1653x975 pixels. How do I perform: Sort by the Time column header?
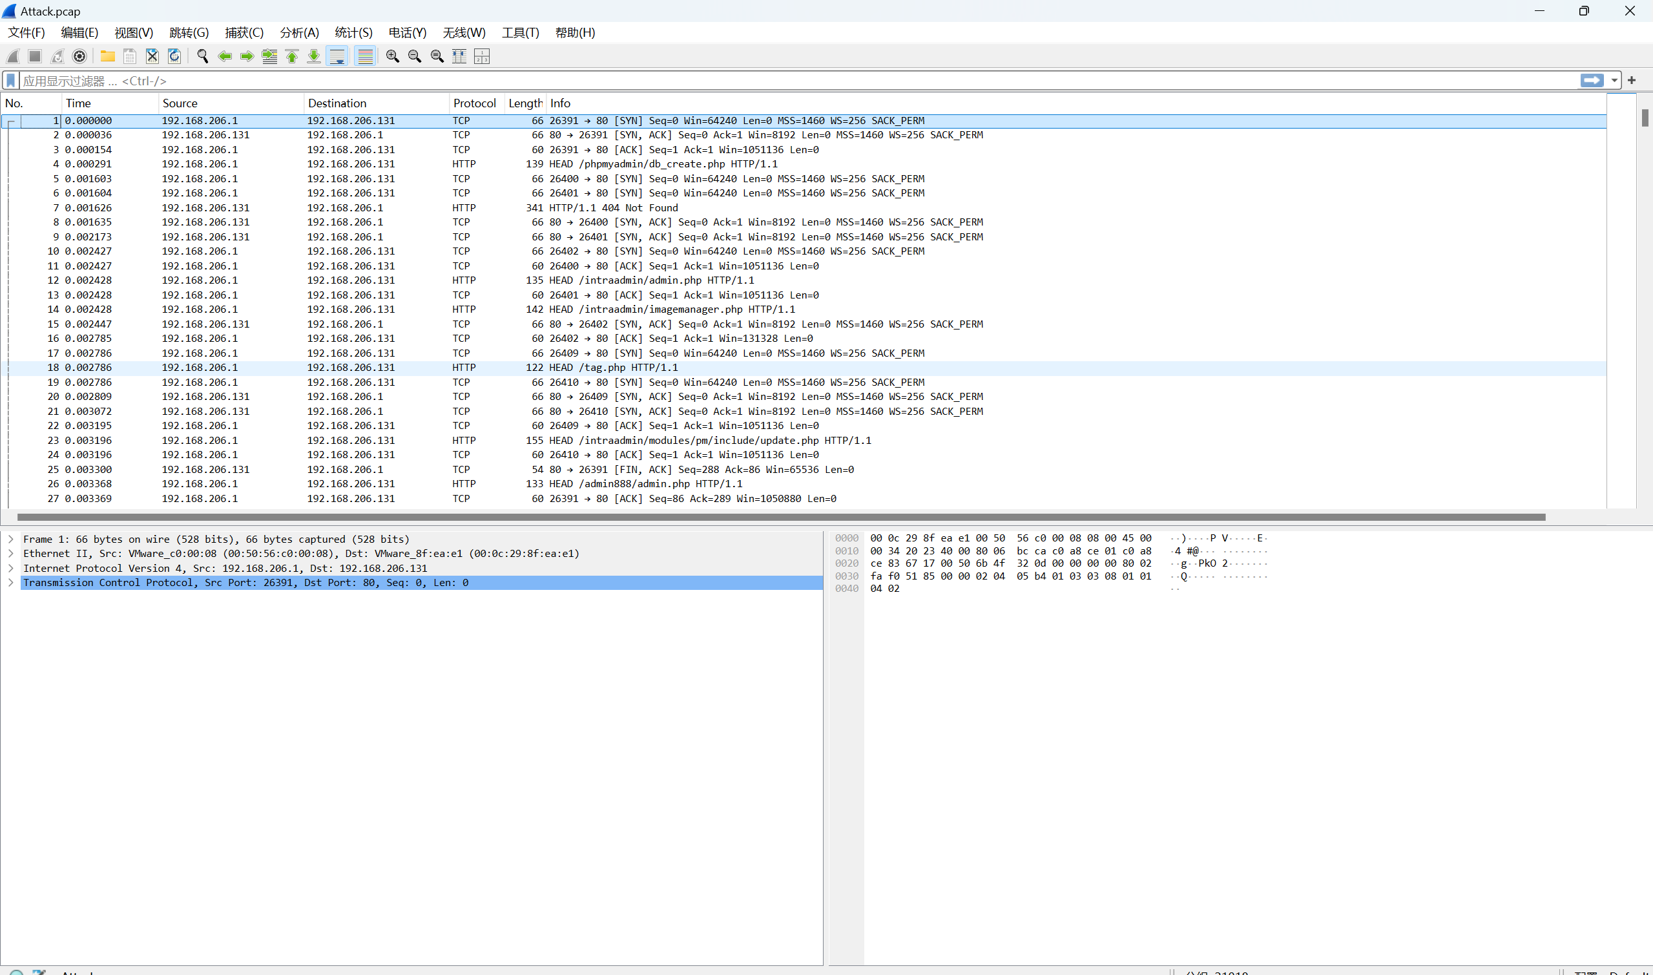(x=110, y=103)
